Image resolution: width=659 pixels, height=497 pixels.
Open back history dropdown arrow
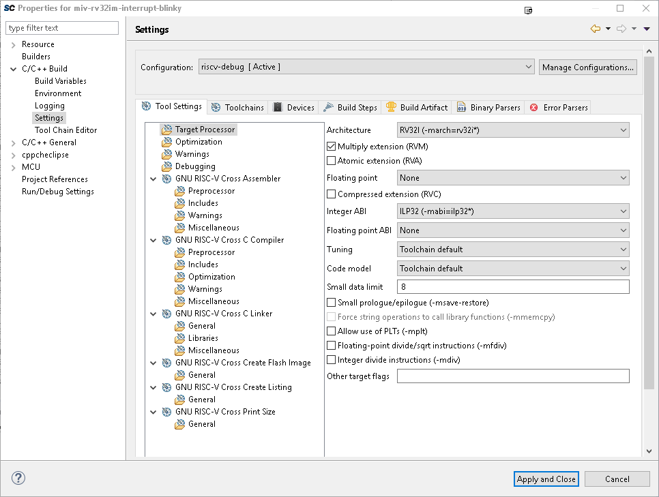[x=608, y=29]
